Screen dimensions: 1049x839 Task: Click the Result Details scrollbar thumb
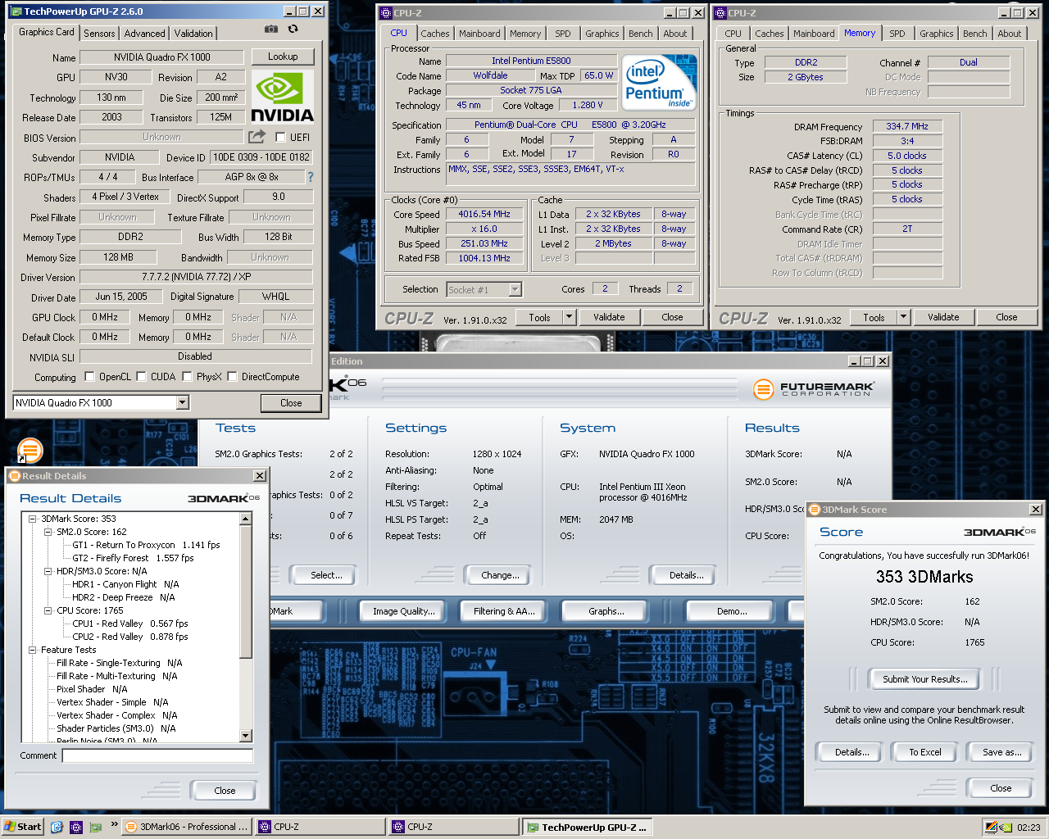click(246, 592)
